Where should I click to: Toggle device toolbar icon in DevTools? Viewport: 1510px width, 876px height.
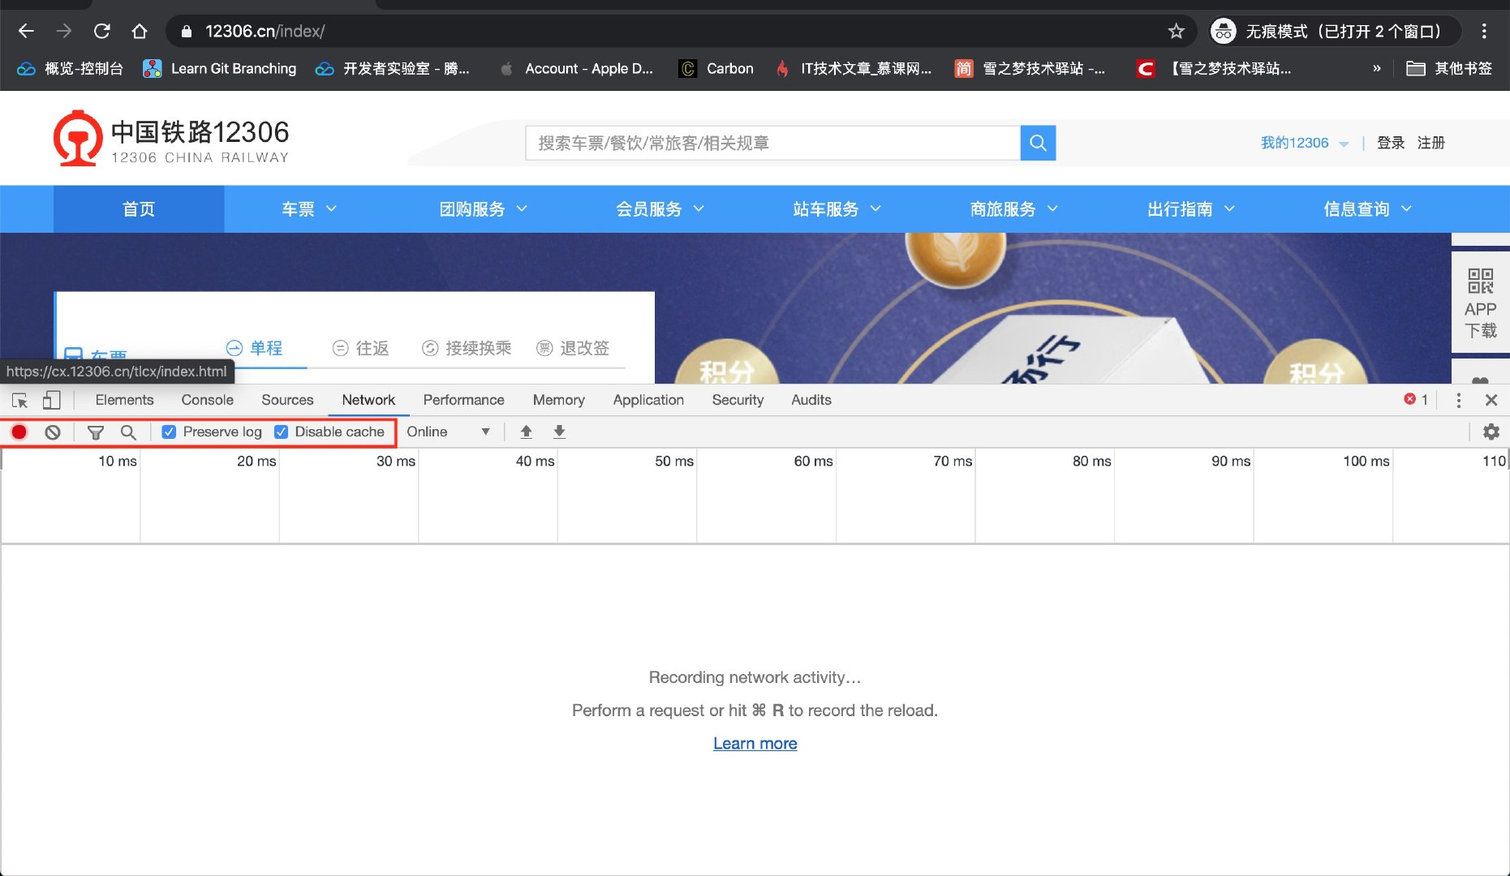click(x=52, y=400)
